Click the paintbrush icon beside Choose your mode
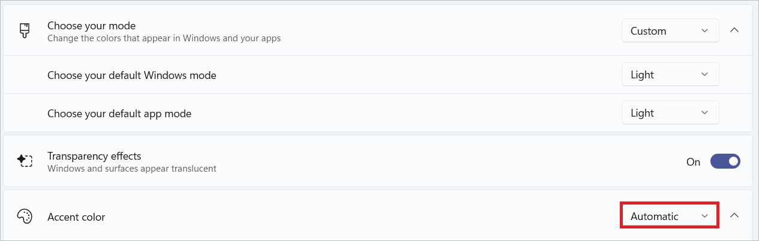The width and height of the screenshot is (759, 241). [25, 31]
